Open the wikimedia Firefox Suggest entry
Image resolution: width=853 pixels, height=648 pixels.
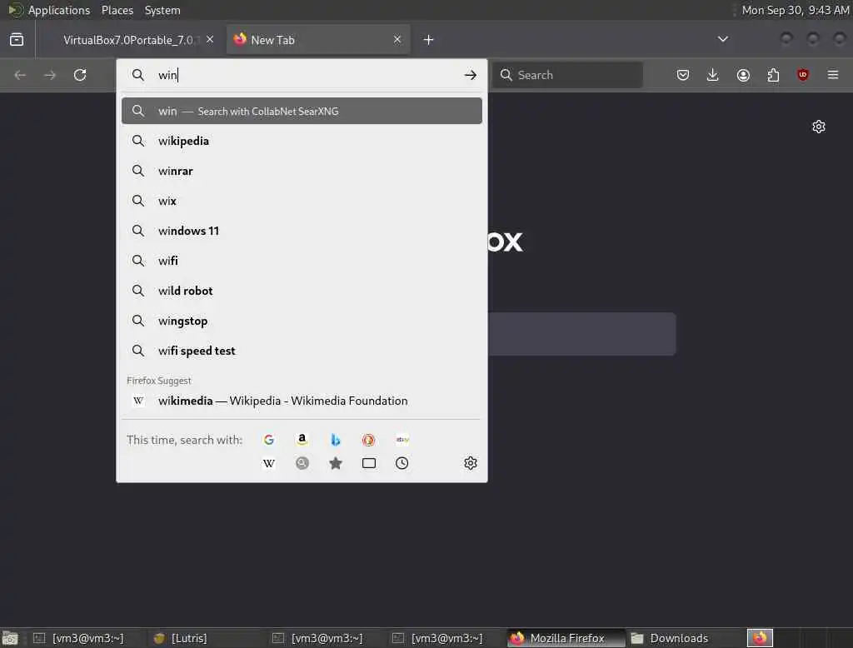tap(302, 401)
